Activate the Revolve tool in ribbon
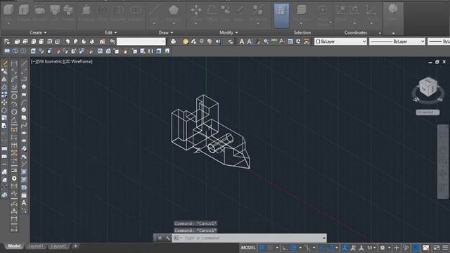 39,13
